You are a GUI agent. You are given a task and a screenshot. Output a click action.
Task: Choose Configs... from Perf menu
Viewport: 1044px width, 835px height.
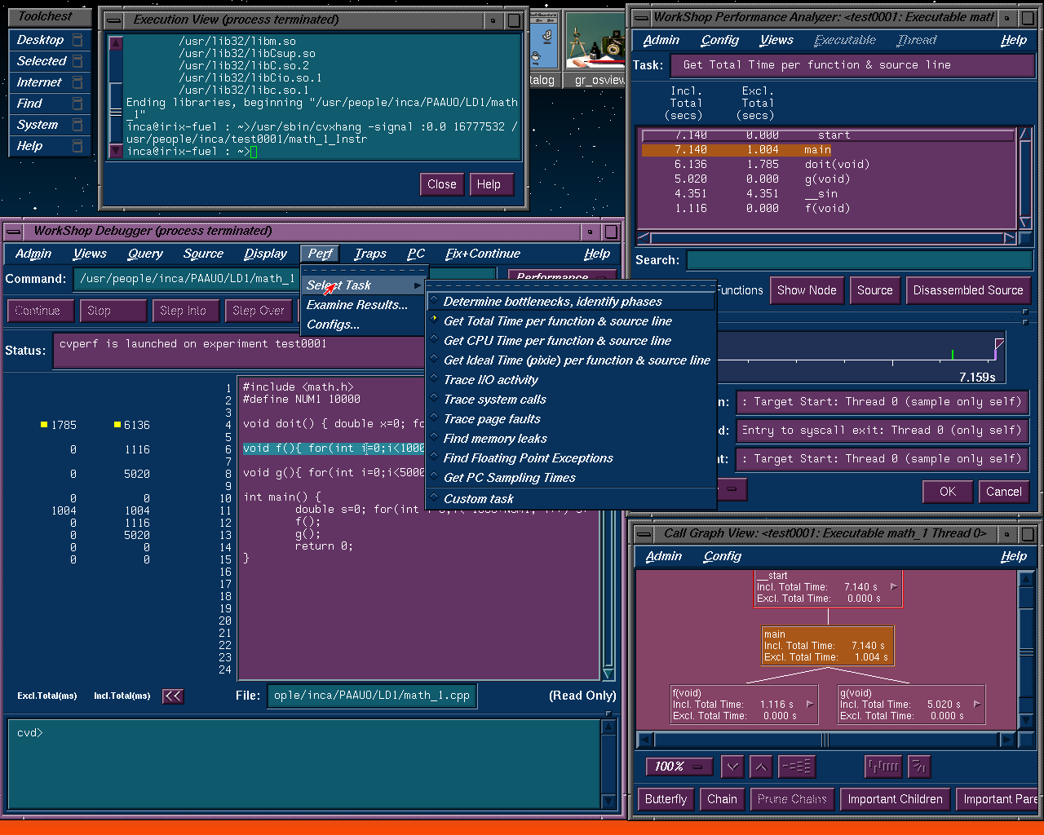364,325
